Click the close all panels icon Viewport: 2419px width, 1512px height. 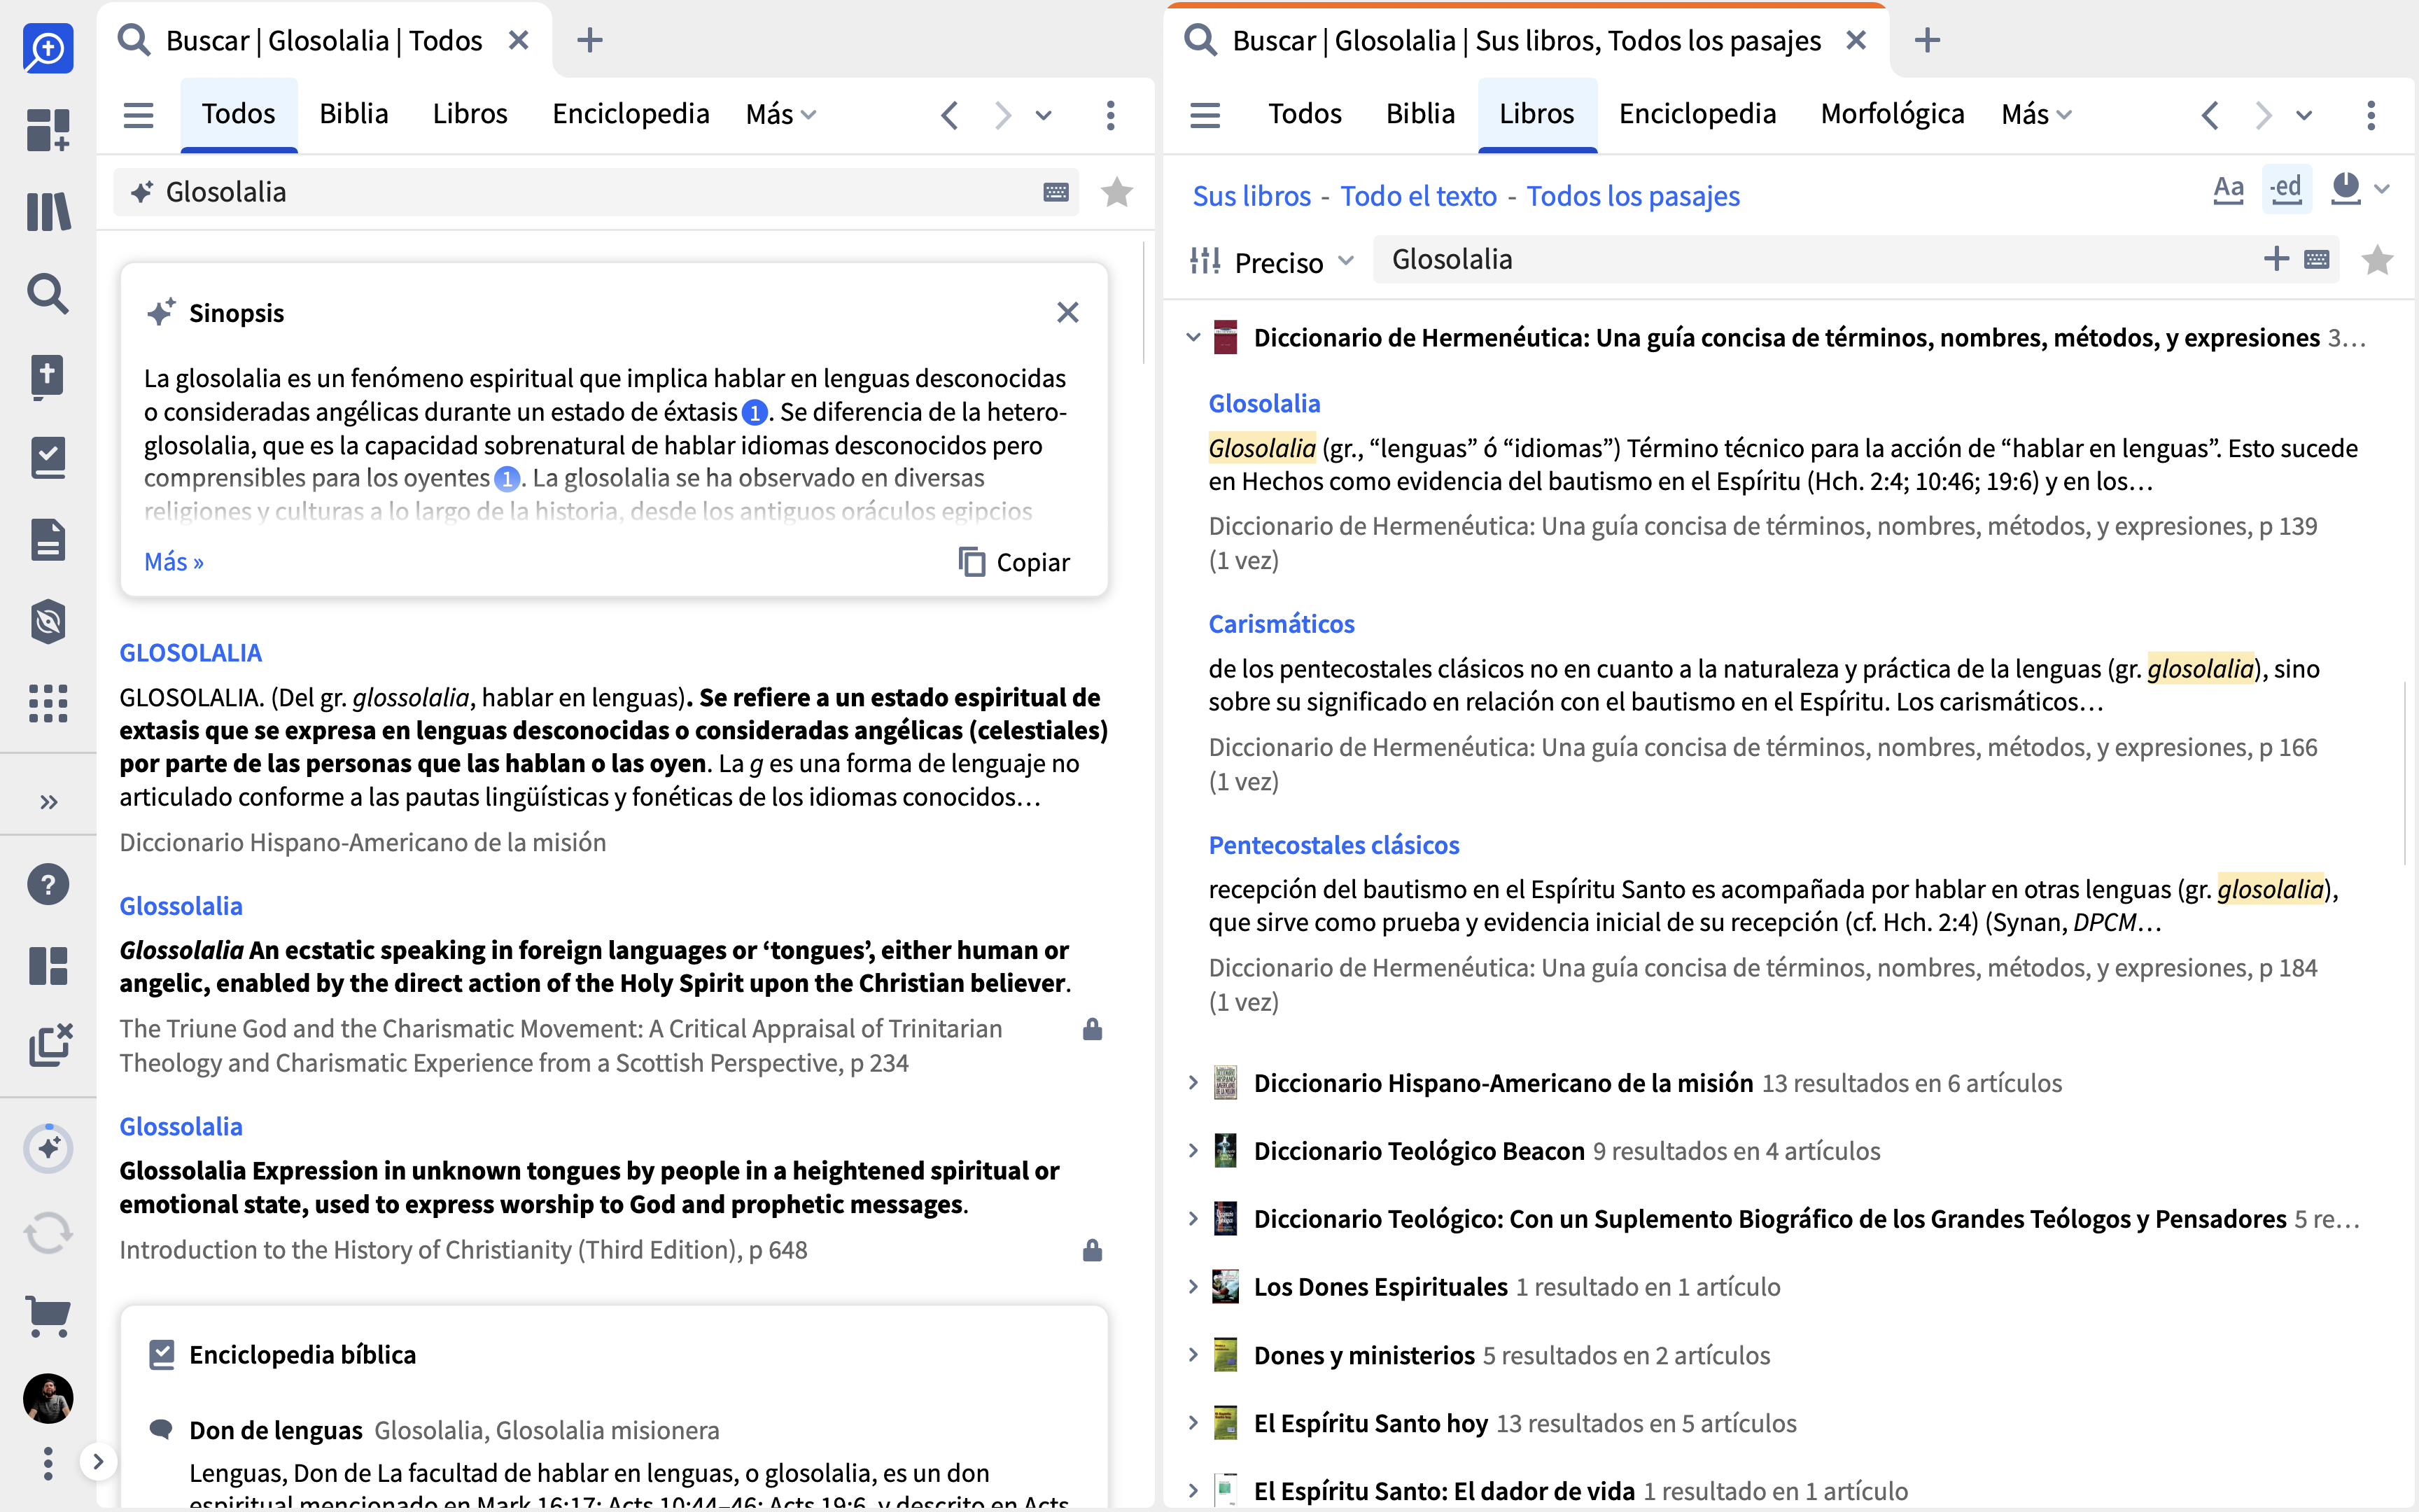tap(50, 1045)
